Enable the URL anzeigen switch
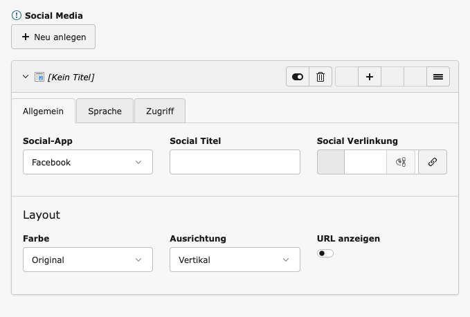Viewport: 470px width, 317px height. [x=325, y=253]
